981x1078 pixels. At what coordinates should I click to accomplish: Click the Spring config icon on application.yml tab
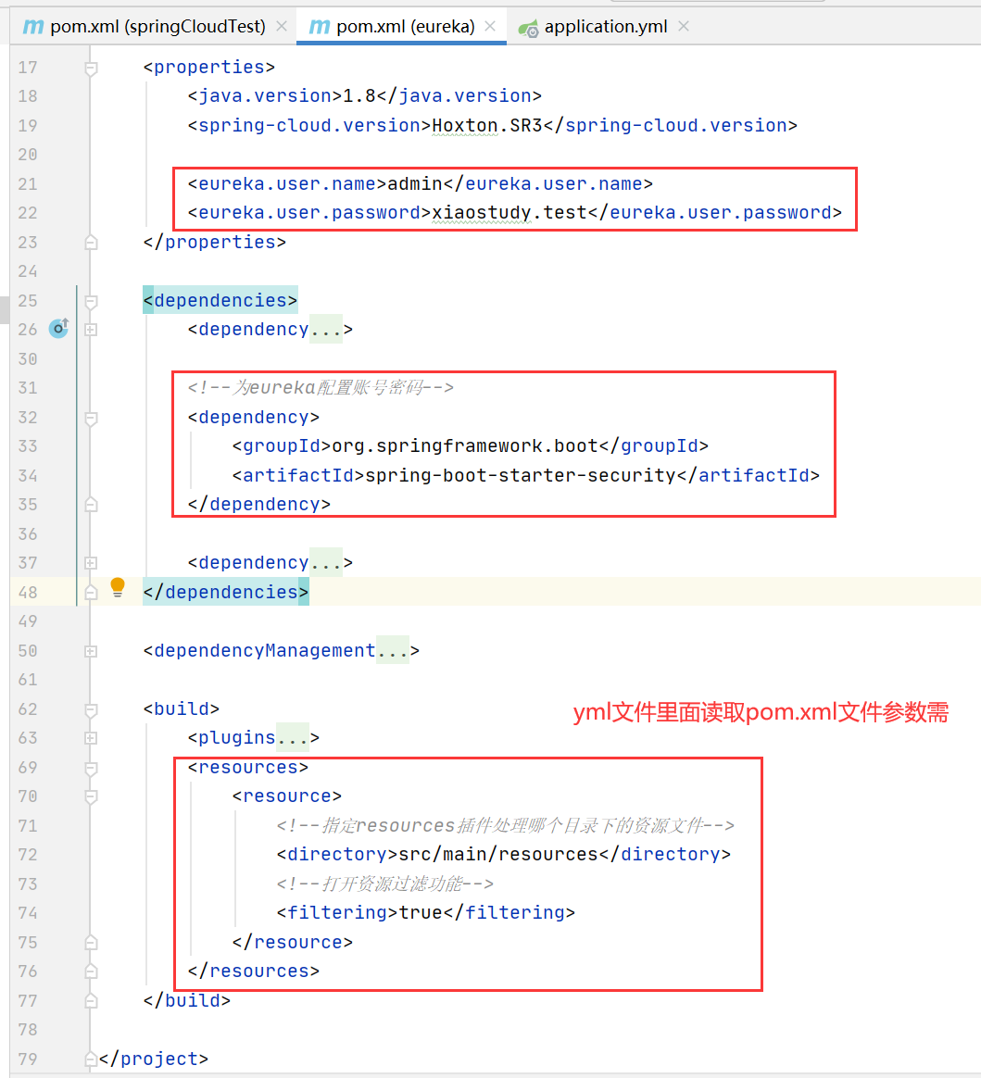click(528, 28)
